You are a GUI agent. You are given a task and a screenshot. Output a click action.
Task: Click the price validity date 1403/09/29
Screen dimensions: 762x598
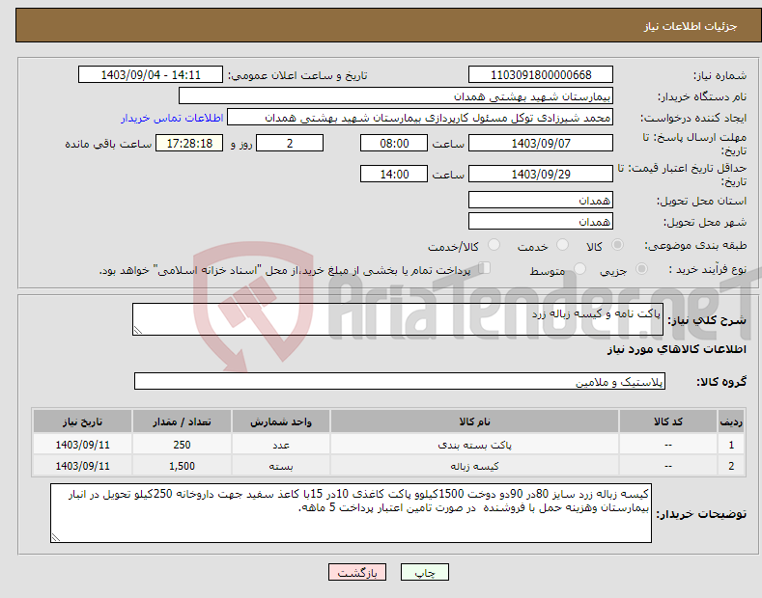[x=541, y=174]
